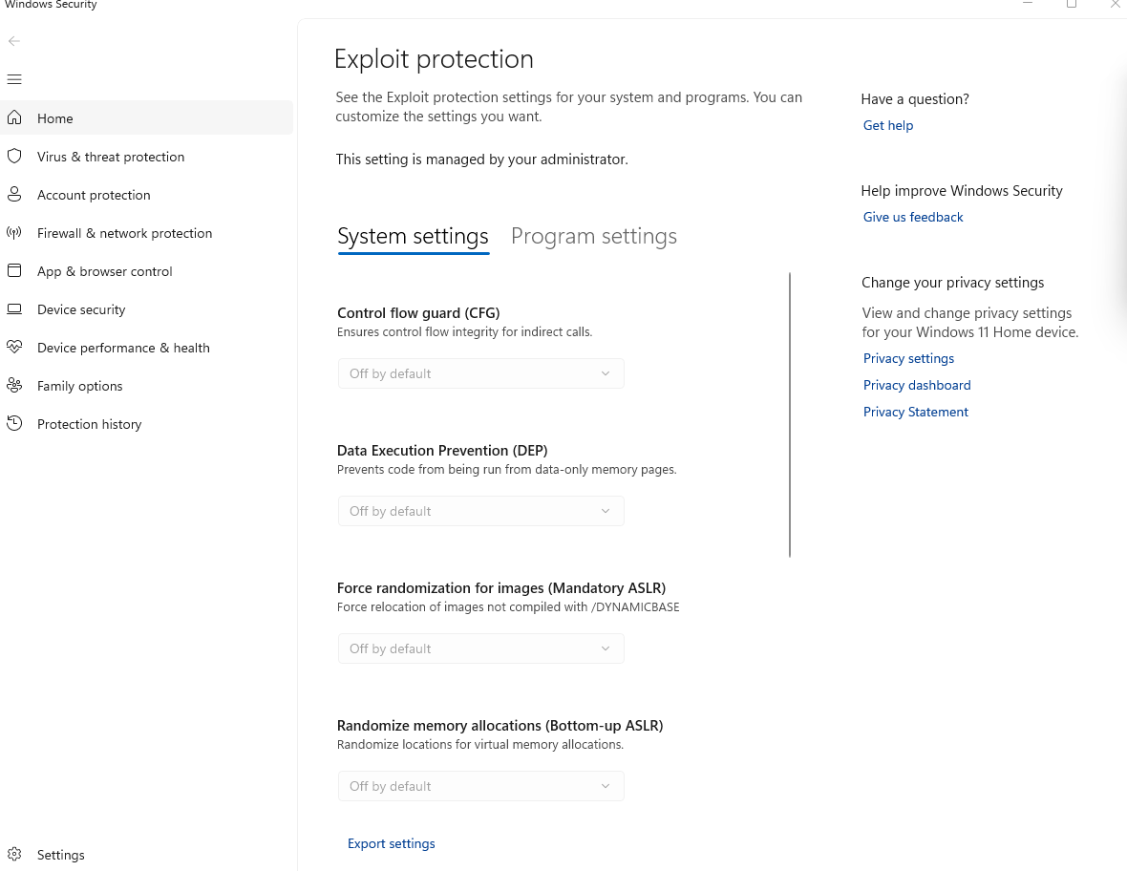Click the vertical scrollbar in settings list

point(790,415)
